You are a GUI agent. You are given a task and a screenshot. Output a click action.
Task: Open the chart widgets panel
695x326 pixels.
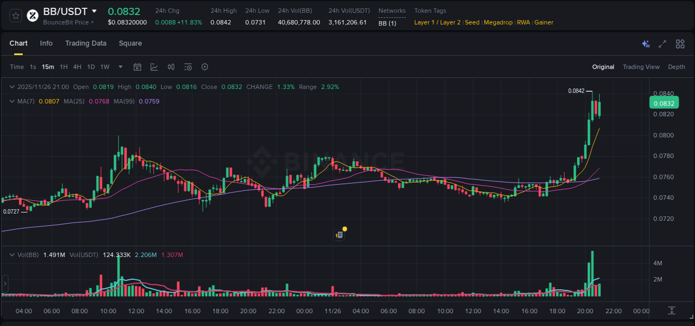[x=679, y=43]
